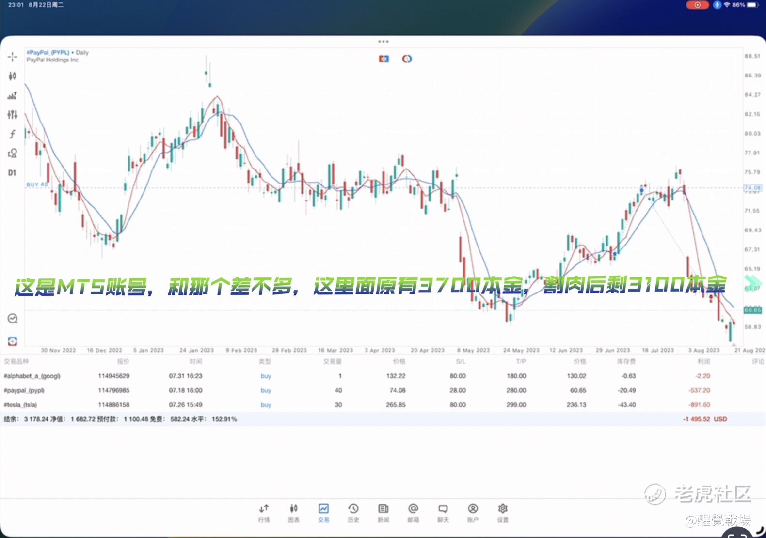Sort by the 利润 column header

coord(703,361)
